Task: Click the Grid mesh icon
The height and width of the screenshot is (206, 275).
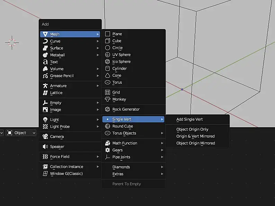Action: 108,92
